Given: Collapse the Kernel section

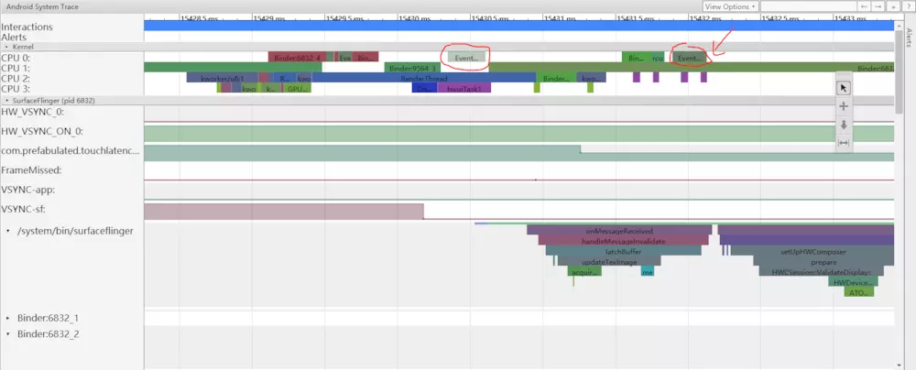Looking at the screenshot, I should click(7, 46).
